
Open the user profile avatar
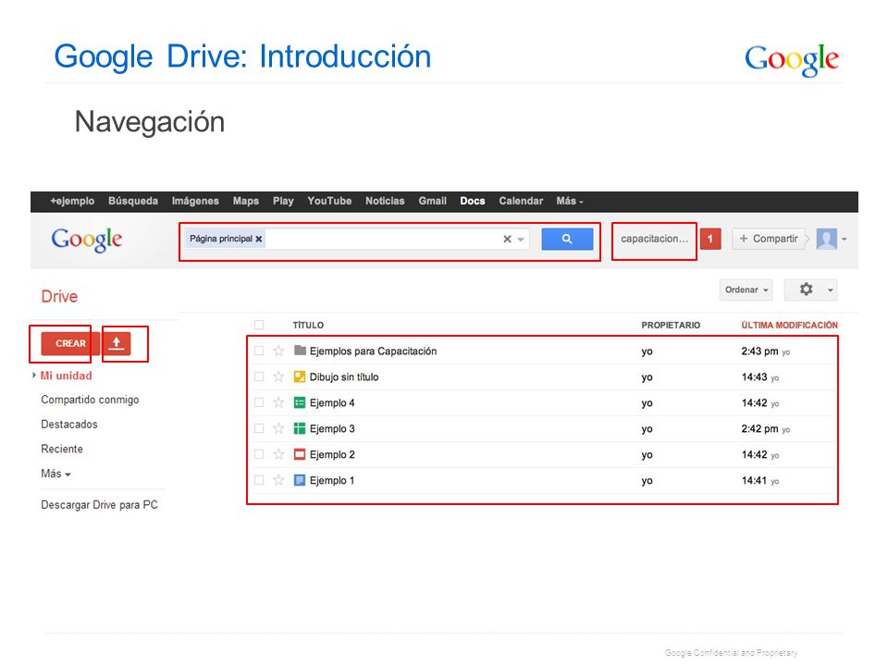coord(827,239)
